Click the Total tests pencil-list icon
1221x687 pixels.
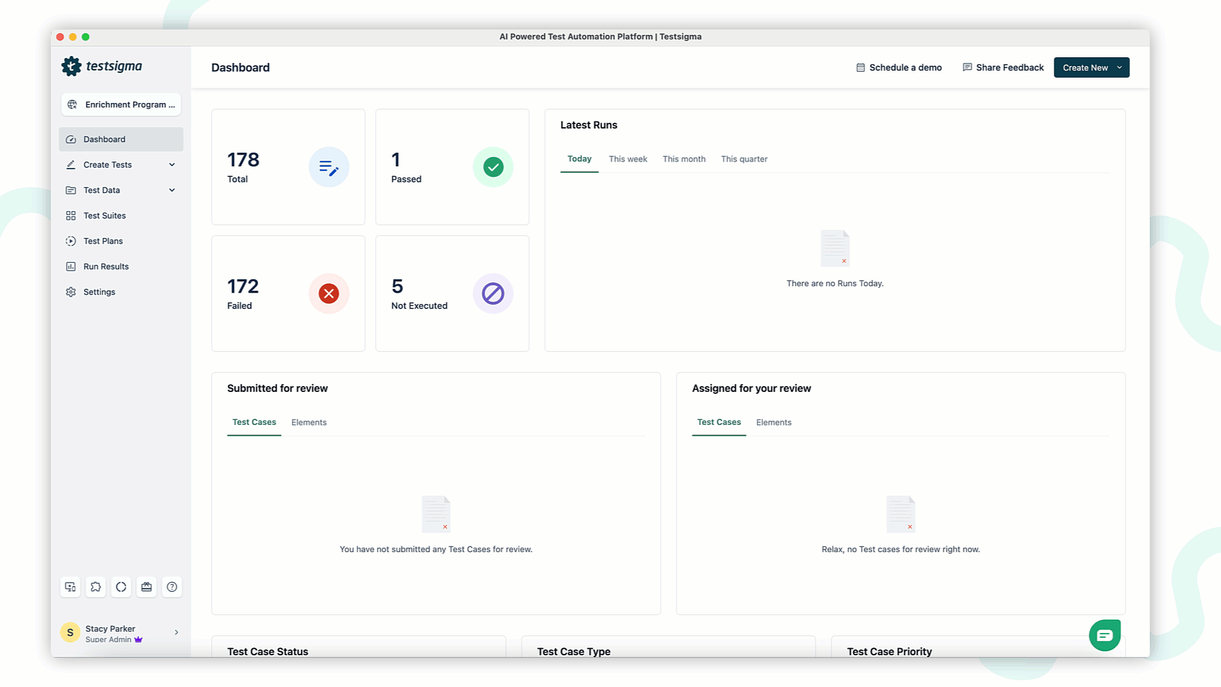[329, 167]
